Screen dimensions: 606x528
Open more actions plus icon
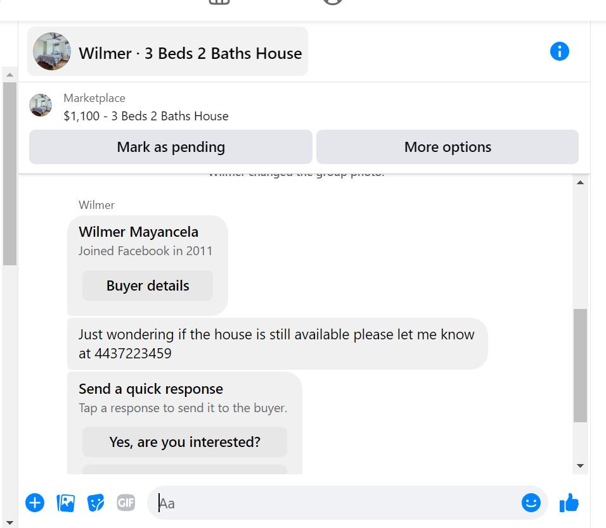pyautogui.click(x=35, y=503)
